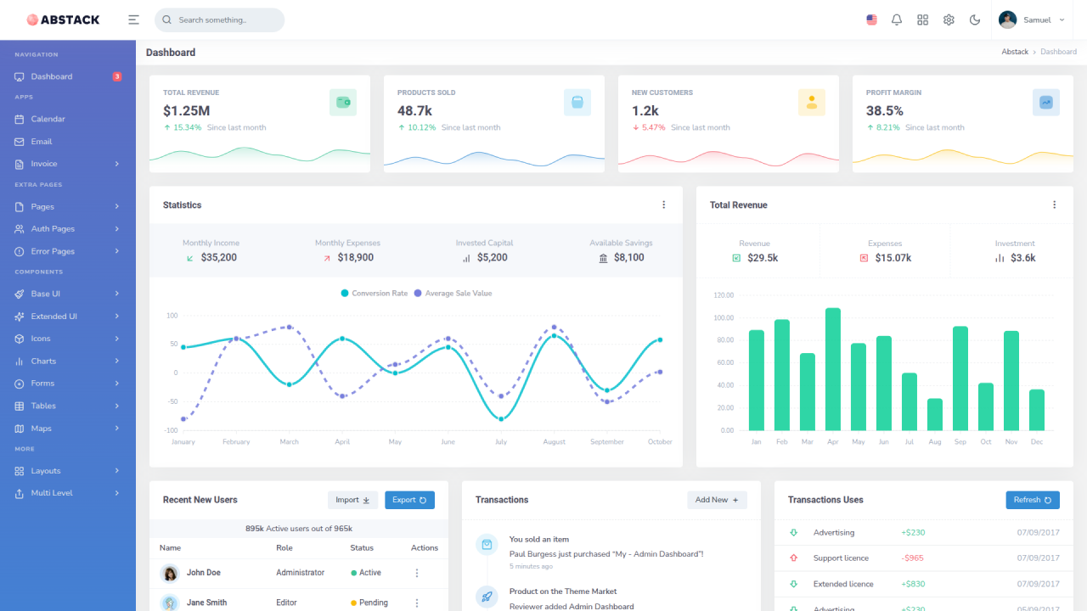
Task: Click the August bar in revenue chart
Action: 935,414
